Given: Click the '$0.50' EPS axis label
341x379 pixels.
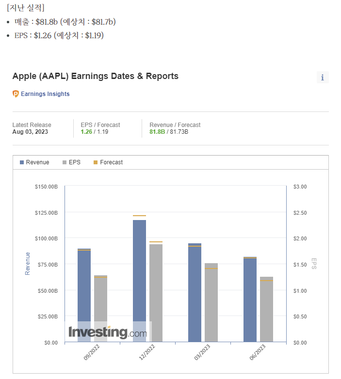Looking at the screenshot, I should 300,316.
